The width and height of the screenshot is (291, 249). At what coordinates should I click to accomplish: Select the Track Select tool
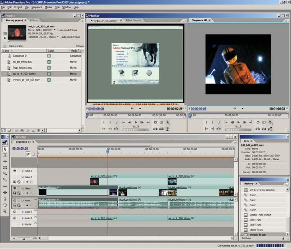[5, 155]
